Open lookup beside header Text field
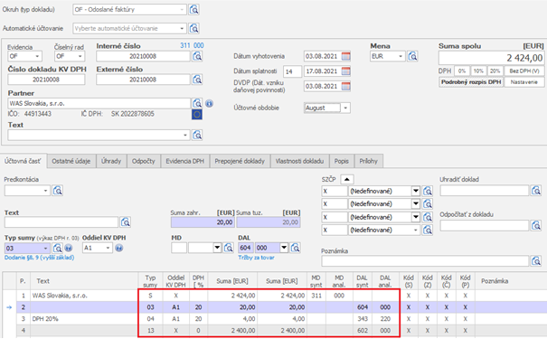 (x=197, y=135)
